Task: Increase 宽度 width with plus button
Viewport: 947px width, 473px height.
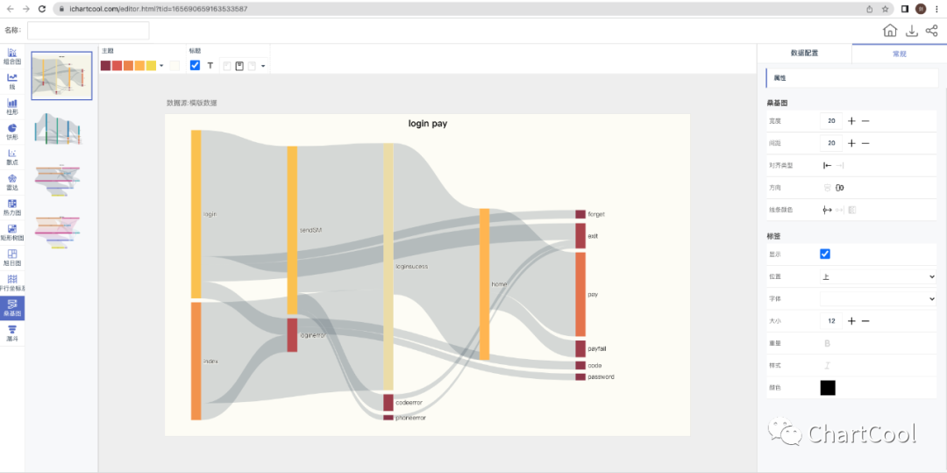Action: pos(851,121)
